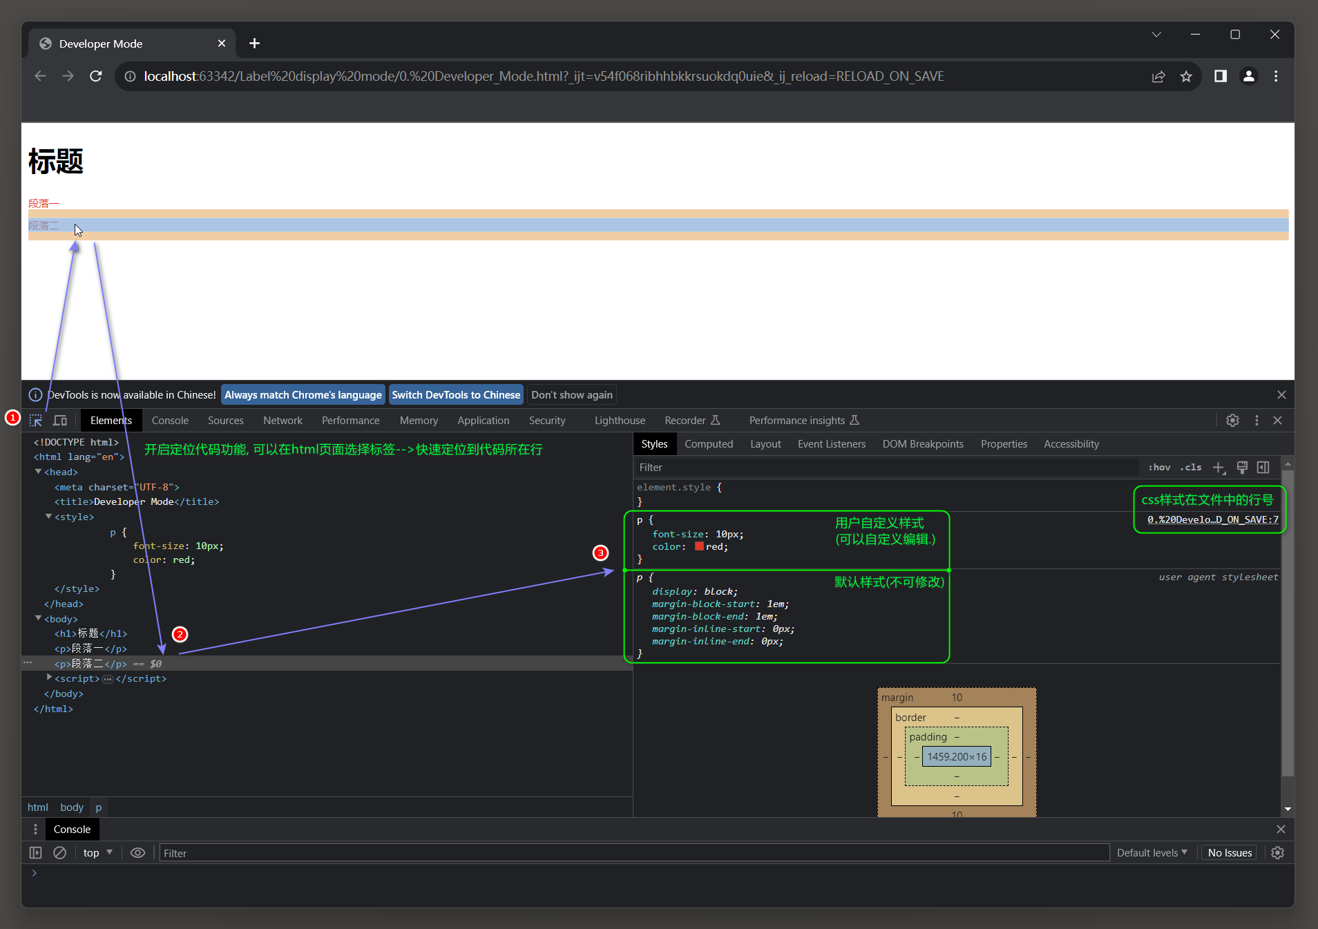
Task: Open Console settings gear icon
Action: click(x=1278, y=853)
